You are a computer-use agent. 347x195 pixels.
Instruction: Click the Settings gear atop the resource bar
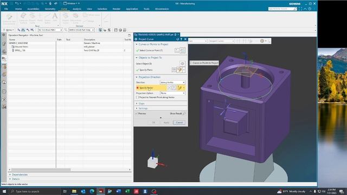click(4, 35)
